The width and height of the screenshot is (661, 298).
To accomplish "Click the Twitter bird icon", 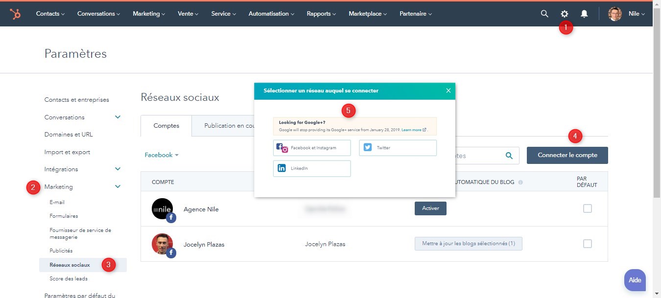I will tap(367, 147).
